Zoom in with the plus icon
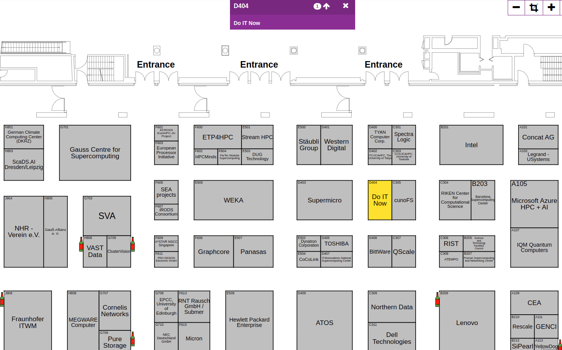 pos(552,7)
